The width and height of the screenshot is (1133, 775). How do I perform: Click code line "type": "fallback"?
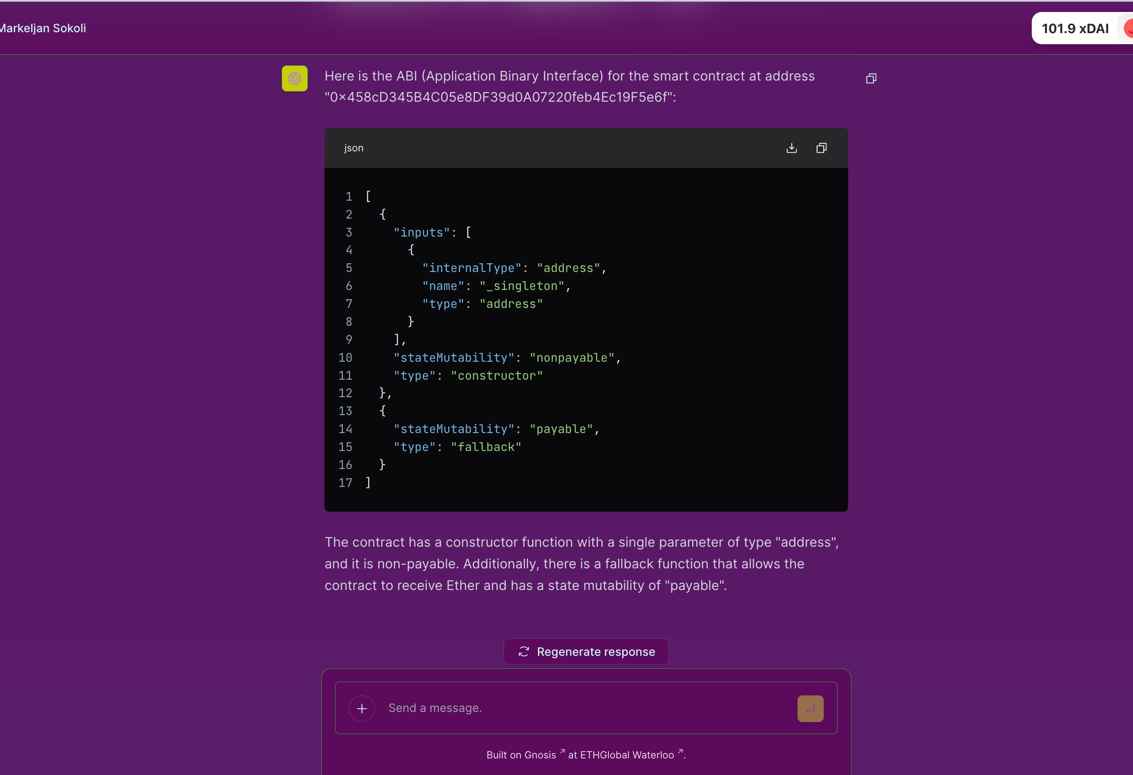click(457, 447)
